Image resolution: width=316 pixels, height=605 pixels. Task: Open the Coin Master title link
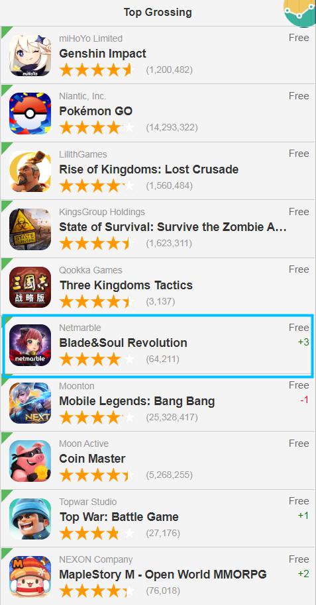[92, 459]
